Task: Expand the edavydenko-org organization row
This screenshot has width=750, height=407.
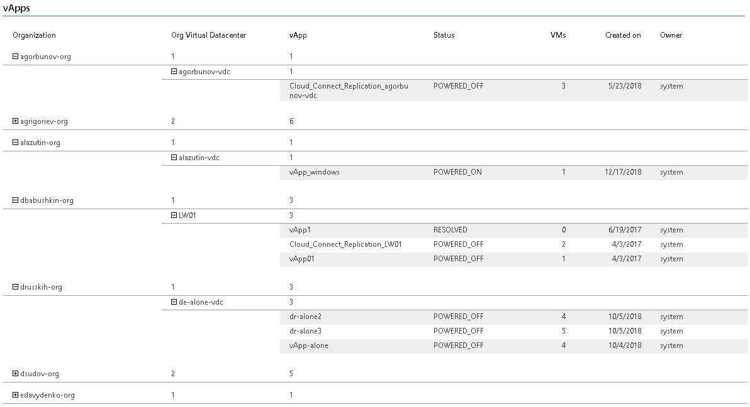Action: coord(16,395)
